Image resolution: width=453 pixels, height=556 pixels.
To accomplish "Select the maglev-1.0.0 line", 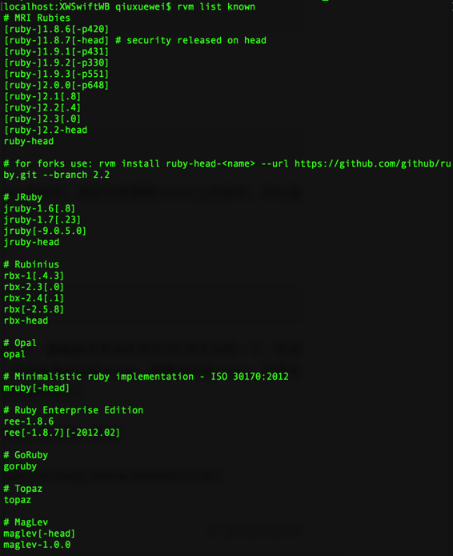I will [x=37, y=545].
